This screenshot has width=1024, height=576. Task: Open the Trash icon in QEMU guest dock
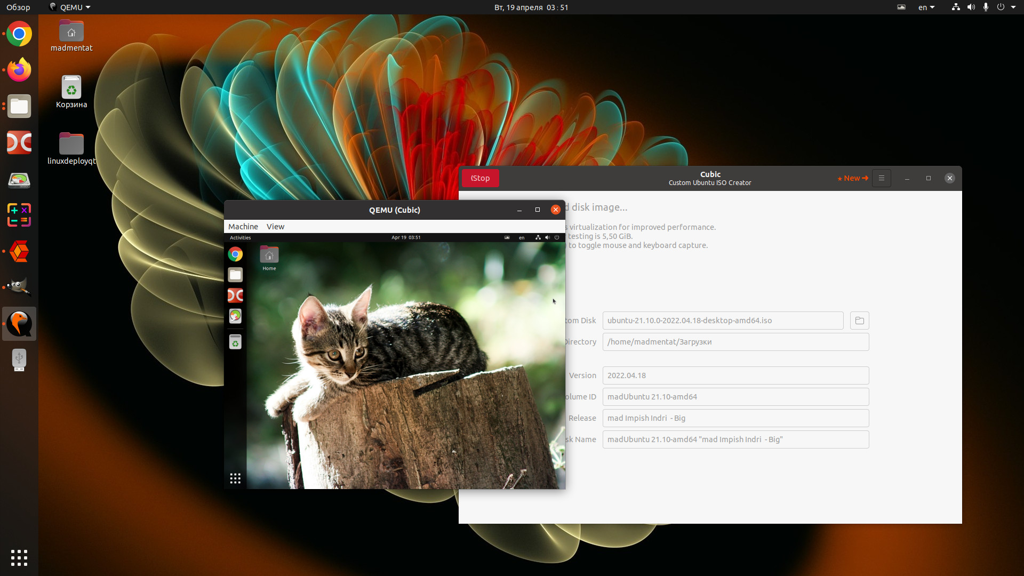(235, 342)
